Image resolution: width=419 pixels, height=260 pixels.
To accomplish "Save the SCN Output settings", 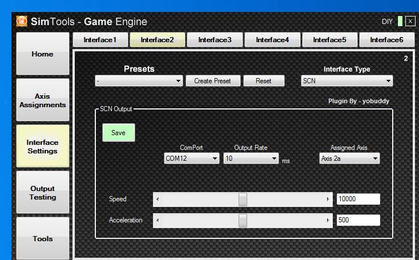I will point(118,133).
